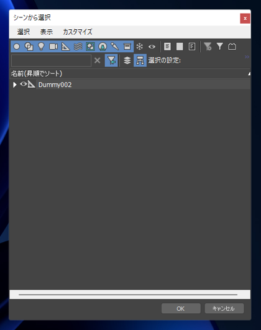The height and width of the screenshot is (330, 261).
Task: Hide Dummy002 using its eye icon
Action: (x=23, y=84)
